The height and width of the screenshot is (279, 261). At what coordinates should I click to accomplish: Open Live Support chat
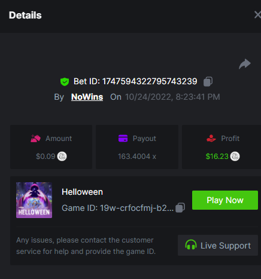point(218,246)
